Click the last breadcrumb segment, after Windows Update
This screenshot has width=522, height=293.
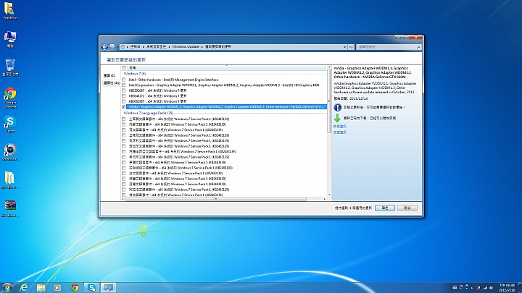click(x=218, y=47)
